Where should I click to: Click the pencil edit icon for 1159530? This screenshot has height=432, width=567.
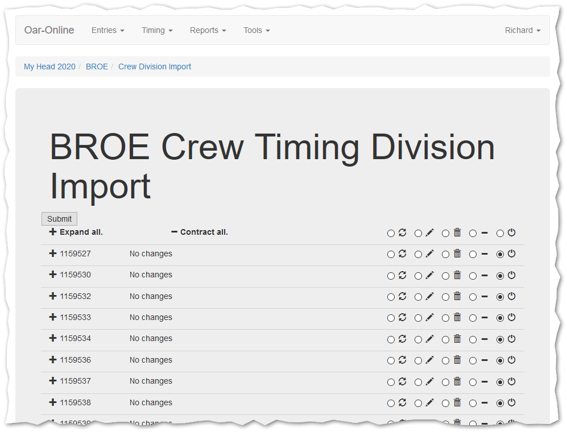pyautogui.click(x=429, y=275)
